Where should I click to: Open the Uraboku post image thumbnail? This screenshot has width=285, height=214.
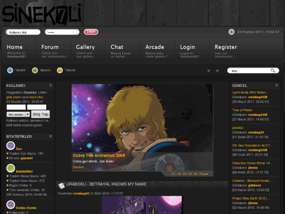point(142,205)
